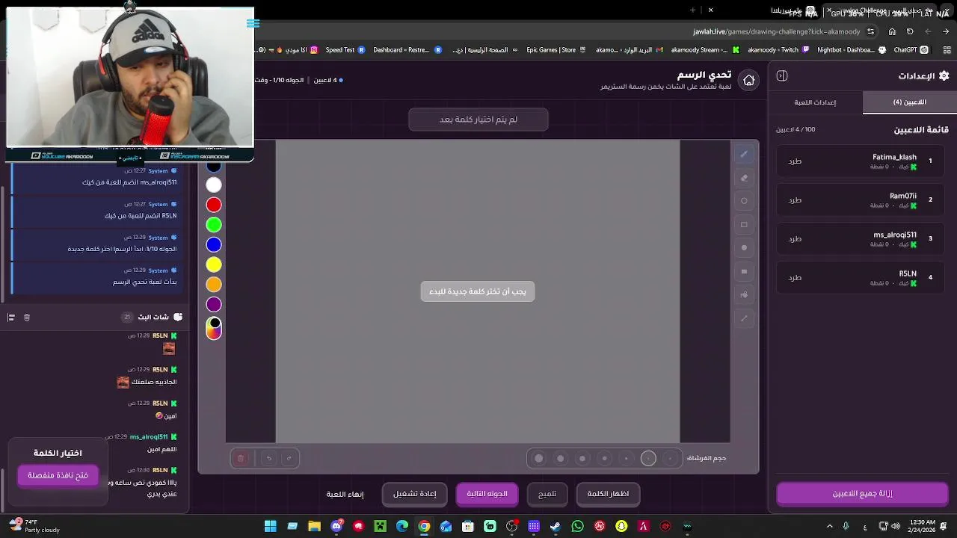Open Minecraft launcher from the taskbar
957x538 pixels.
[381, 526]
